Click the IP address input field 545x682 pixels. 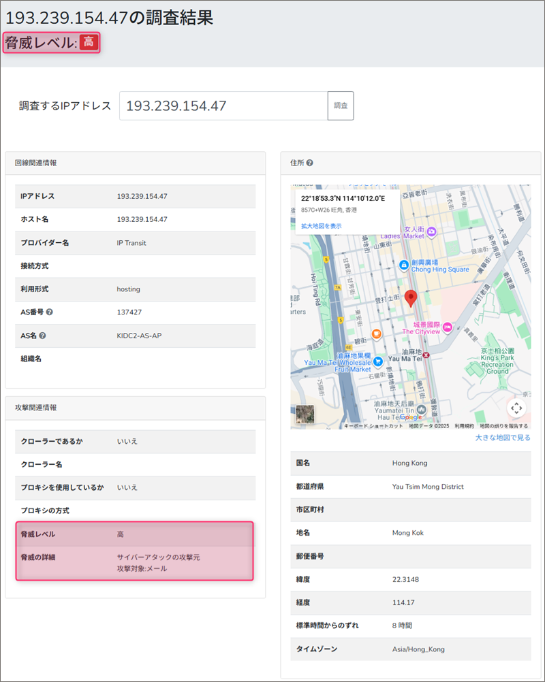click(223, 106)
